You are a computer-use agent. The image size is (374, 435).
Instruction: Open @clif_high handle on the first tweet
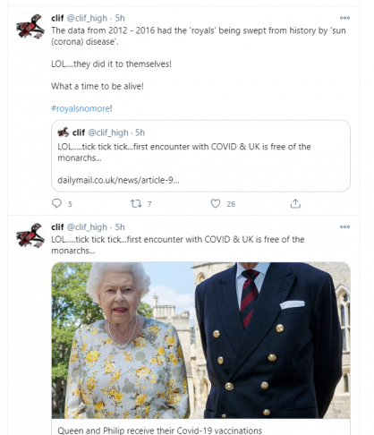pos(87,18)
